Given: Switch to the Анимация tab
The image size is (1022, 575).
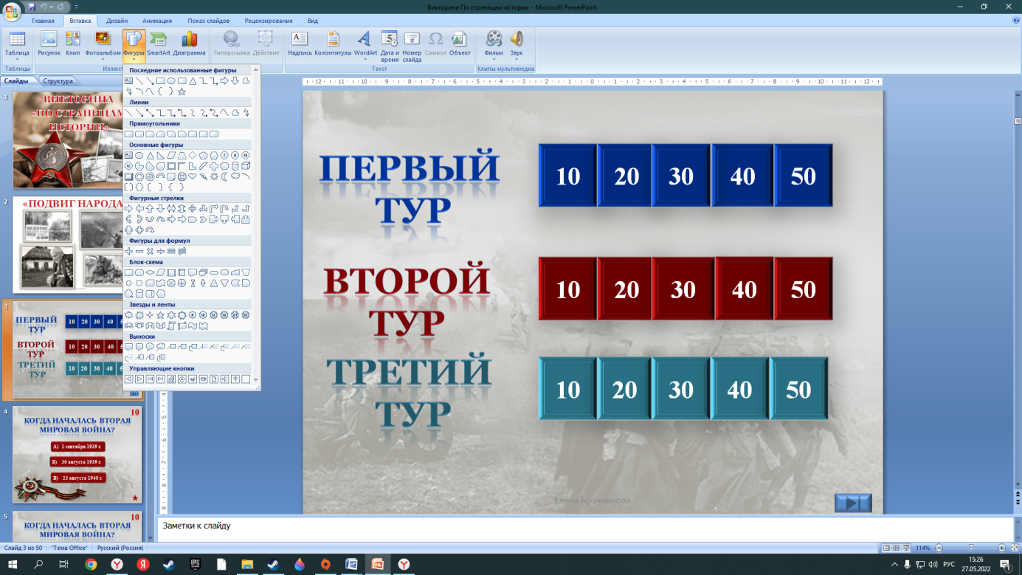Looking at the screenshot, I should pos(156,21).
